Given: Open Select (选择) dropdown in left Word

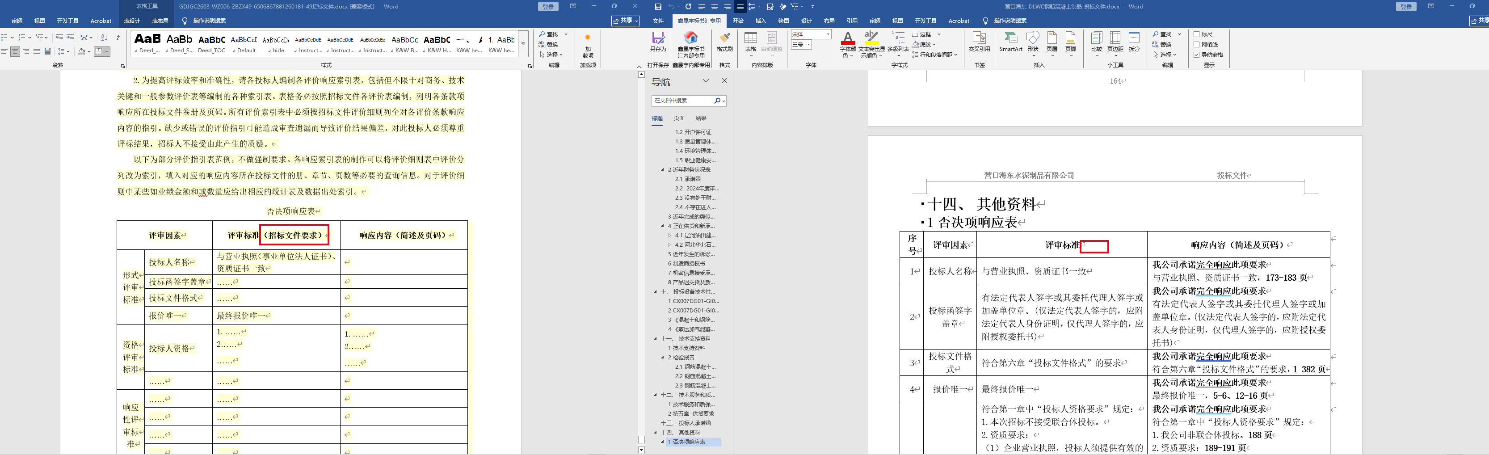Looking at the screenshot, I should pos(551,55).
